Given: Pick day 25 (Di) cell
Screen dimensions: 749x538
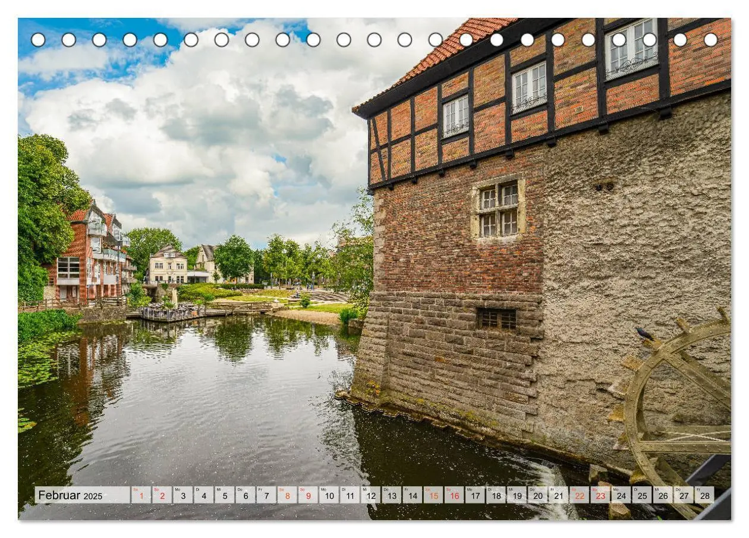Looking at the screenshot, I should point(641,495).
